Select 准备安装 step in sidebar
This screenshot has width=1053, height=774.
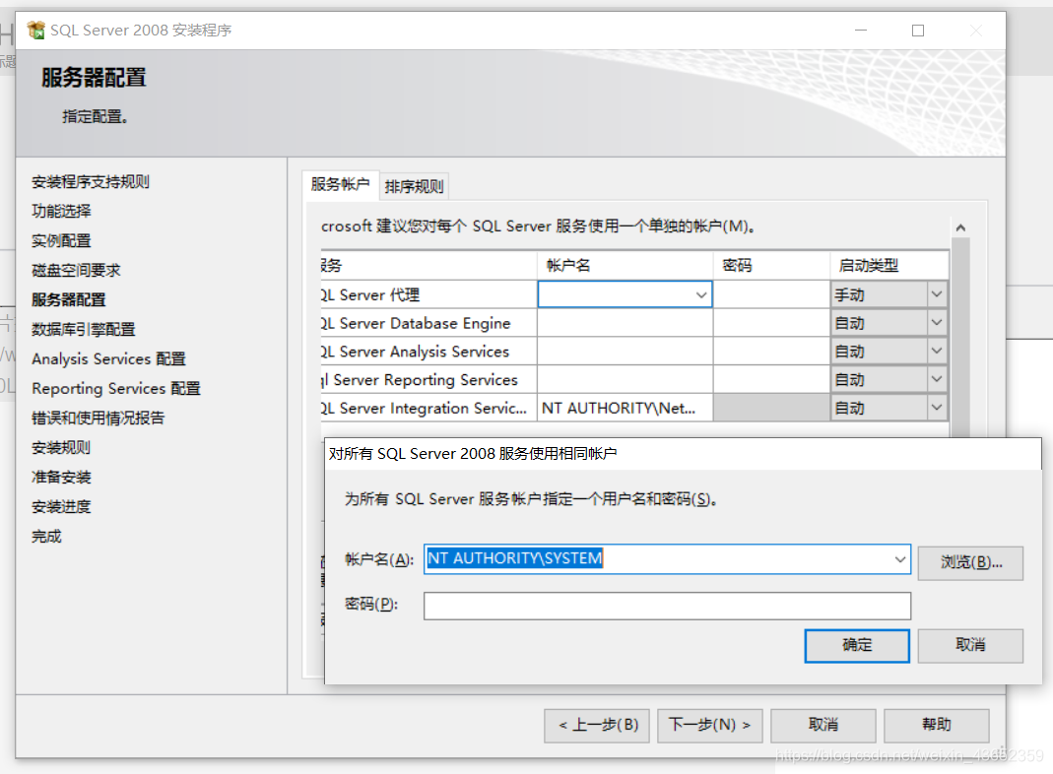[x=61, y=478]
